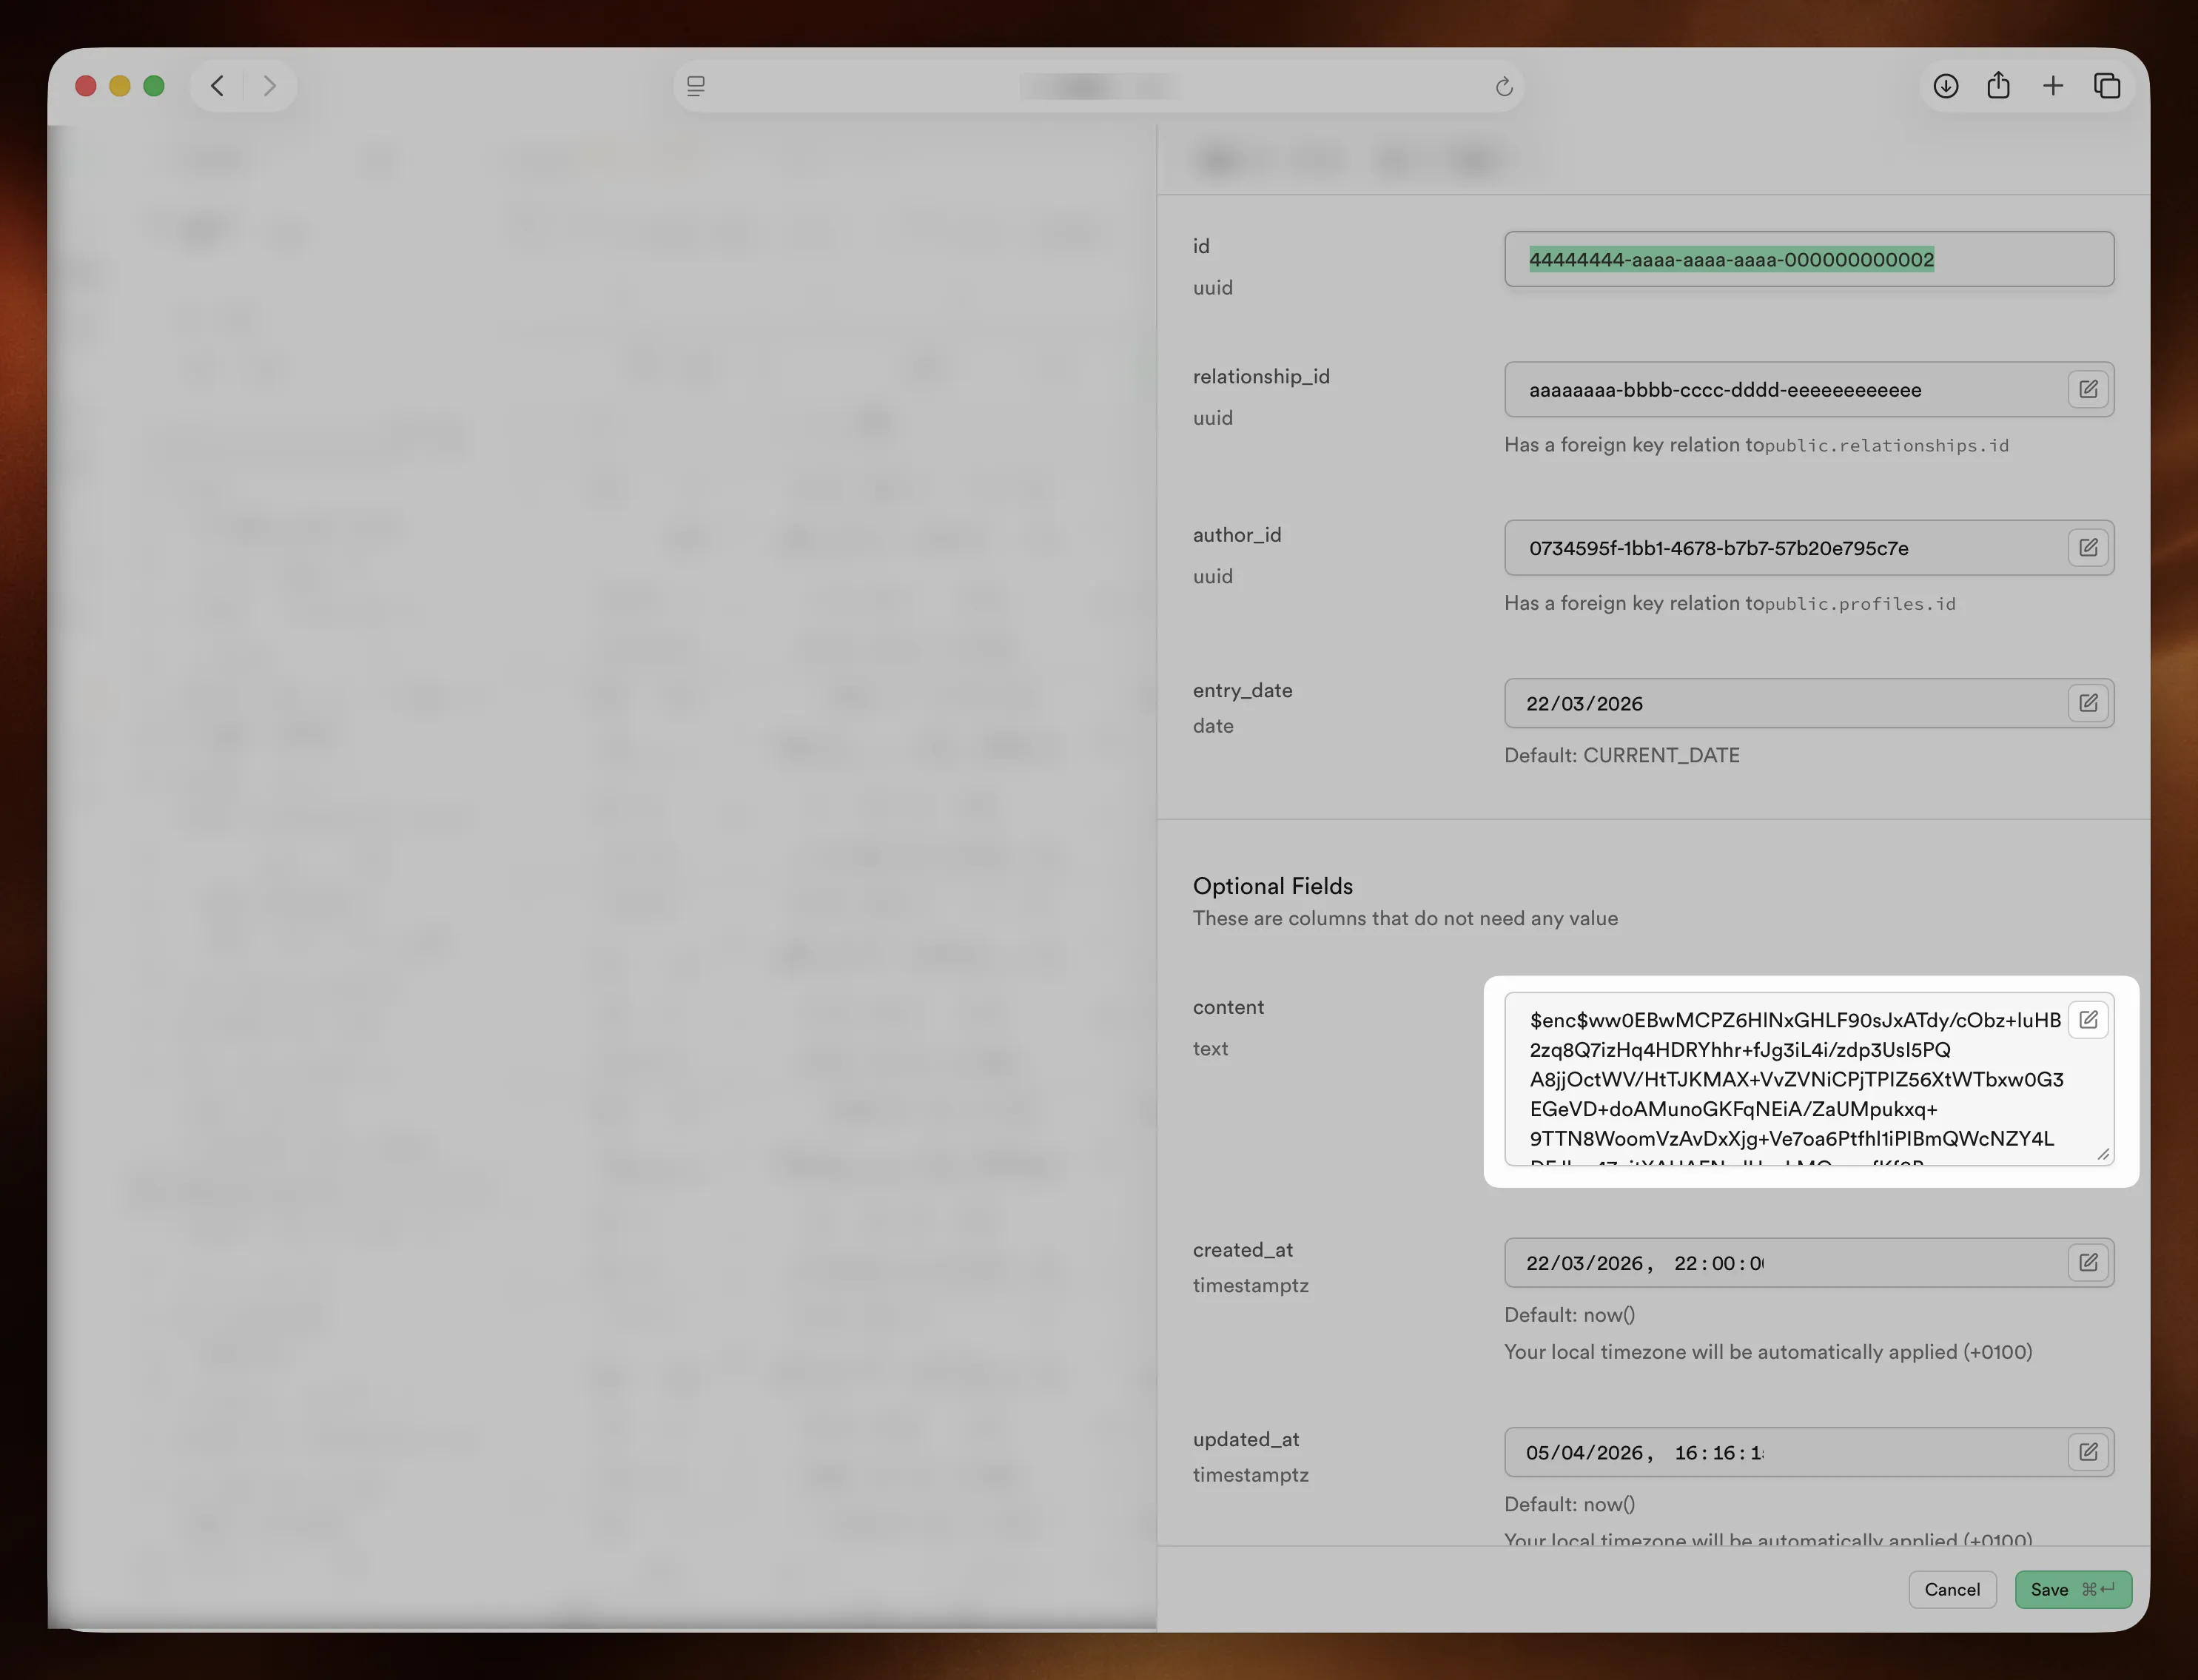This screenshot has width=2198, height=1680.
Task: Open the updated_at edit icon
Action: 2088,1451
